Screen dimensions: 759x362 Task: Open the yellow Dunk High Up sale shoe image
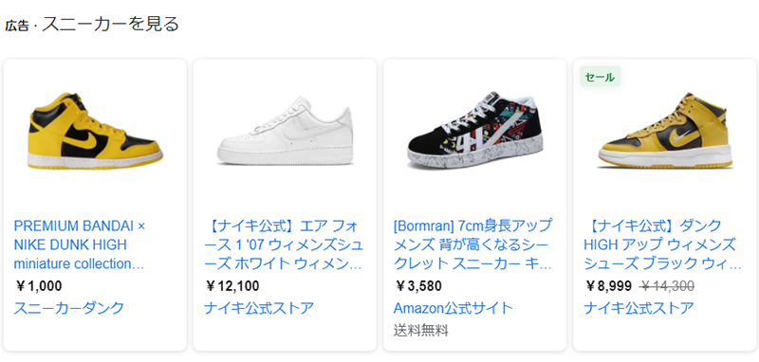(666, 131)
